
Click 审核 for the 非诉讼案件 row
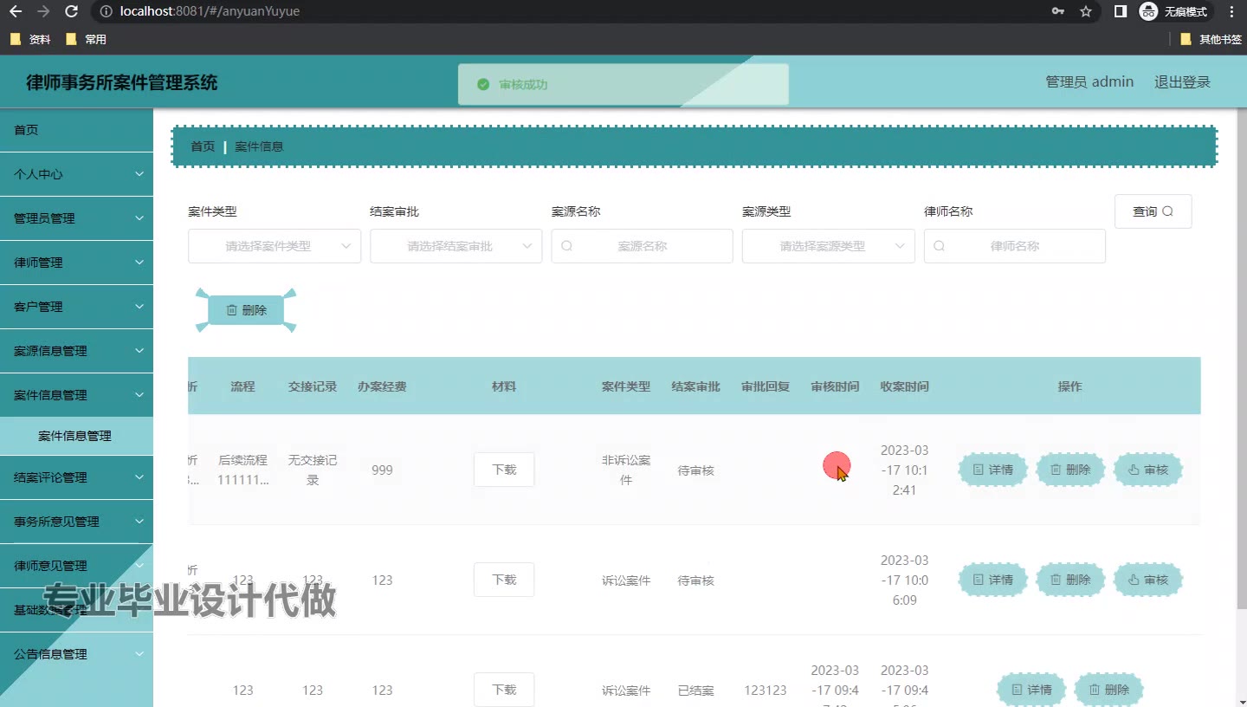point(1148,470)
